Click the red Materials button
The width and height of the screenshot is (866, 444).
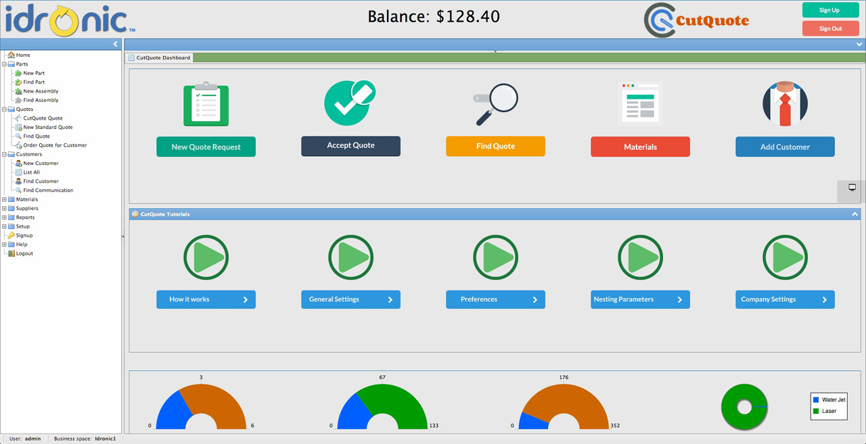[640, 147]
